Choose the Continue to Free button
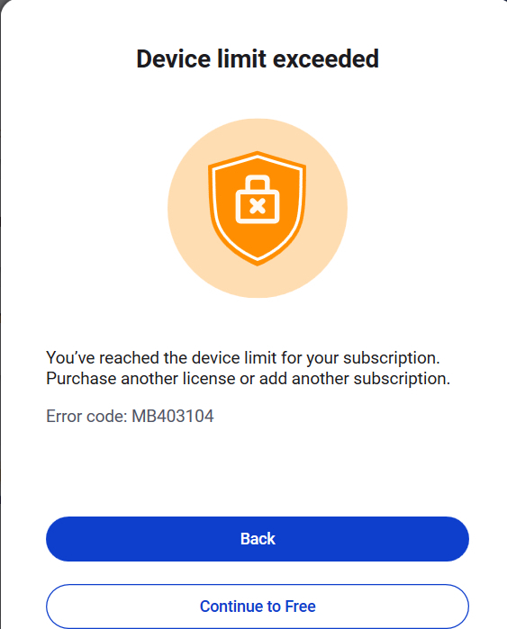Viewport: 507px width, 629px height. (x=258, y=607)
